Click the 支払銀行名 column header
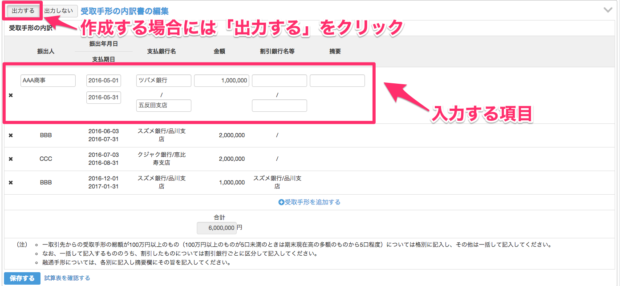Screen dimensions: 620x286 162,52
